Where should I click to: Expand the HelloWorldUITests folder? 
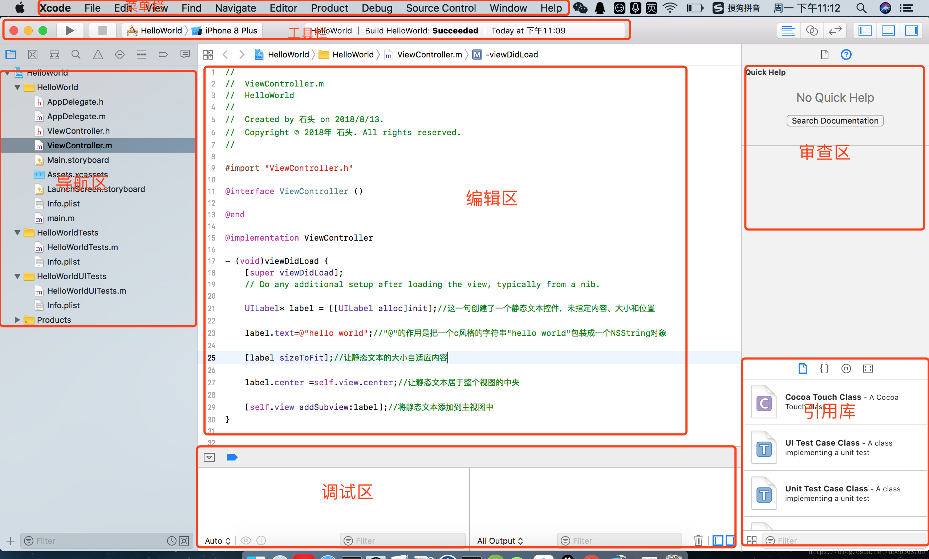click(x=15, y=276)
